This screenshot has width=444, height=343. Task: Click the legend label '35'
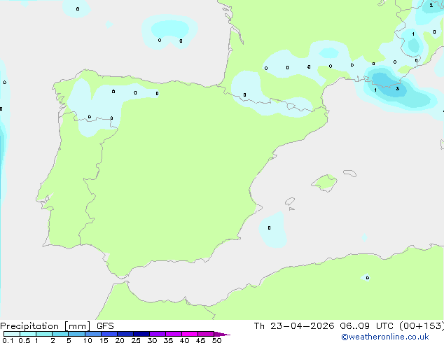pos(168,340)
